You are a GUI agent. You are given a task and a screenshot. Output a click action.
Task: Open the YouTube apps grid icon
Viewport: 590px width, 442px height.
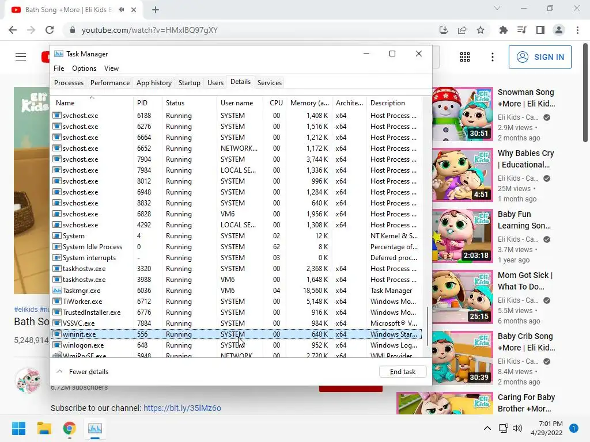click(465, 57)
